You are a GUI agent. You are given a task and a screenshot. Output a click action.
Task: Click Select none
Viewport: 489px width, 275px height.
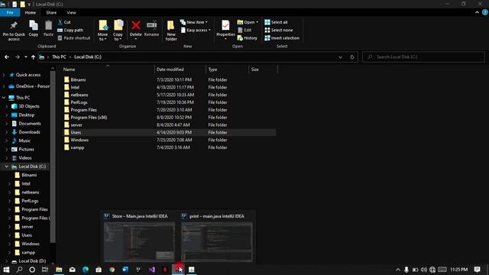(279, 31)
